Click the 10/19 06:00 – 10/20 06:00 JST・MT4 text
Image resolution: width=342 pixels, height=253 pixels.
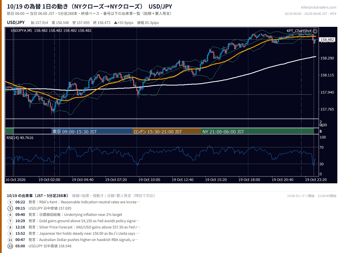[x=311, y=14]
